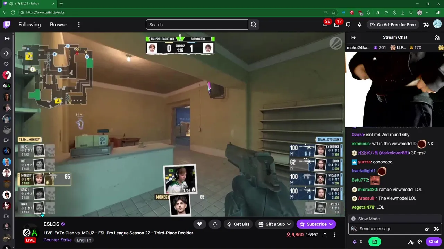
Task: Open the ESLCS channel name link
Action: [x=51, y=224]
